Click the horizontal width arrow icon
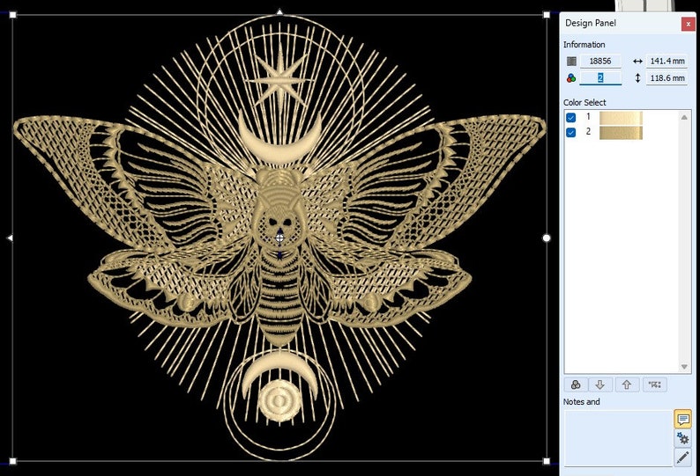The image size is (700, 476). coord(637,61)
